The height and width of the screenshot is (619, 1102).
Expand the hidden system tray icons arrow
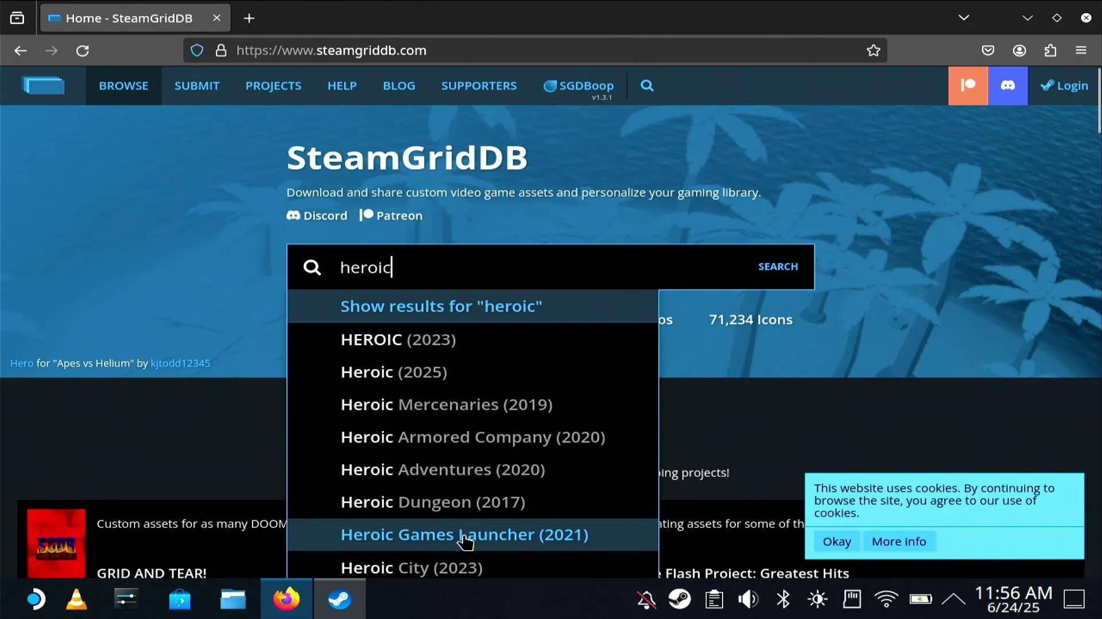coord(953,600)
